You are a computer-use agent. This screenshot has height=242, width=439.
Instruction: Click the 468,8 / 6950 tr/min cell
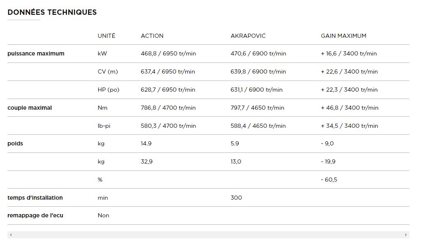click(x=168, y=53)
